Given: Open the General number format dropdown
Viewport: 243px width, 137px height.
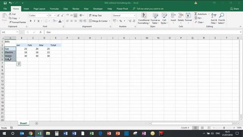Looking at the screenshot, I should coord(134,16).
